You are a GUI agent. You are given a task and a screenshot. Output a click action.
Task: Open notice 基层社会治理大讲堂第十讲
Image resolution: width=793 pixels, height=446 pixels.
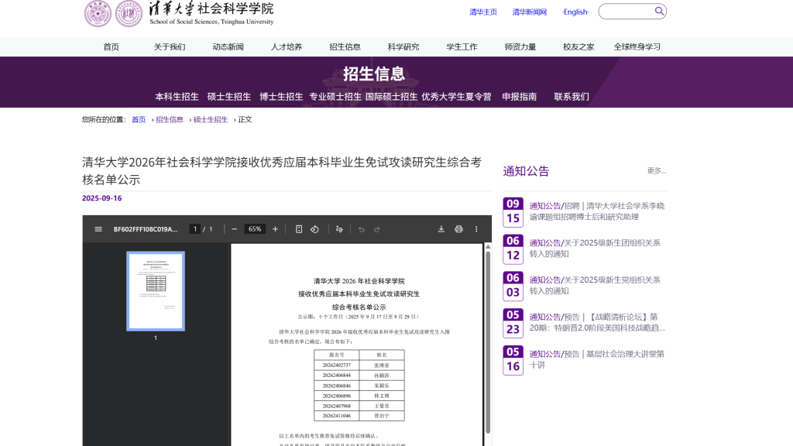(x=597, y=359)
